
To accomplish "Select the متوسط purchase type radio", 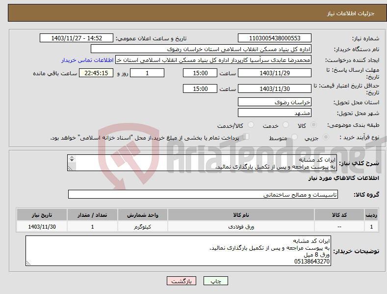I will [294, 137].
